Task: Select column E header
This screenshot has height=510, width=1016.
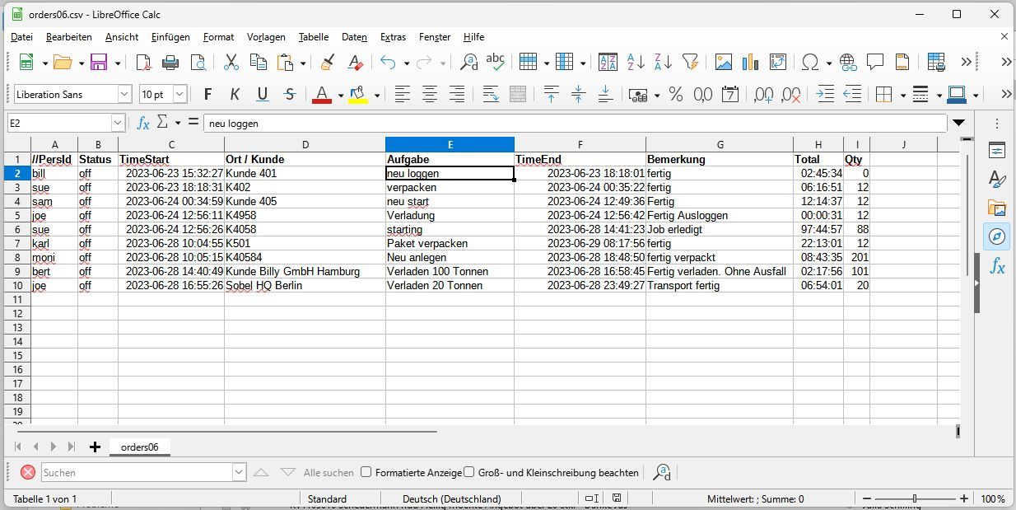Action: [x=450, y=145]
